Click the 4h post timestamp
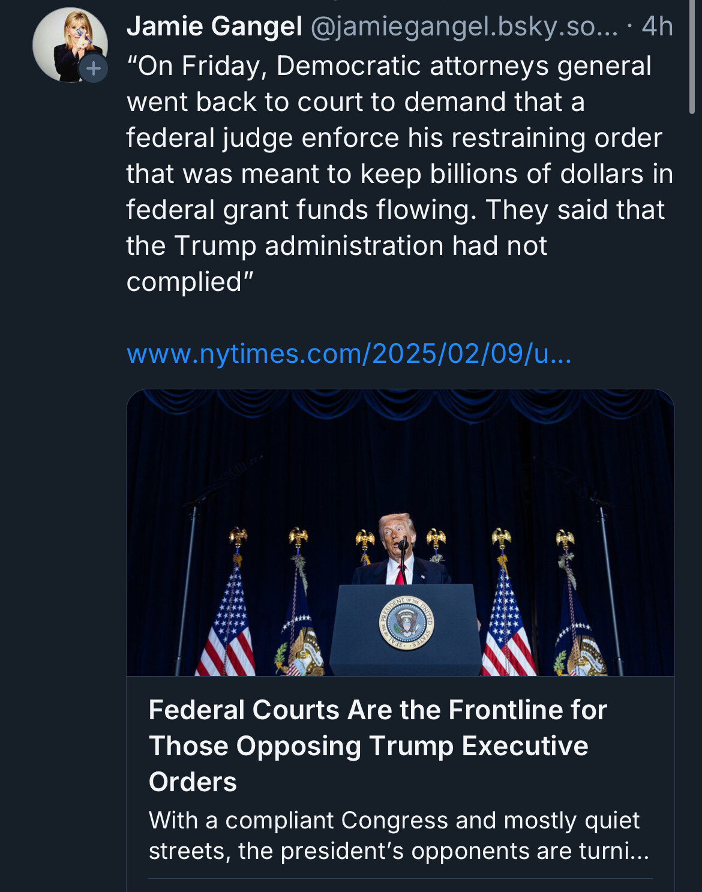Image resolution: width=702 pixels, height=892 pixels. [657, 26]
